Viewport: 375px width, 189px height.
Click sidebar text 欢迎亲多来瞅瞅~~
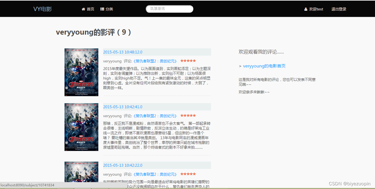point(254,92)
